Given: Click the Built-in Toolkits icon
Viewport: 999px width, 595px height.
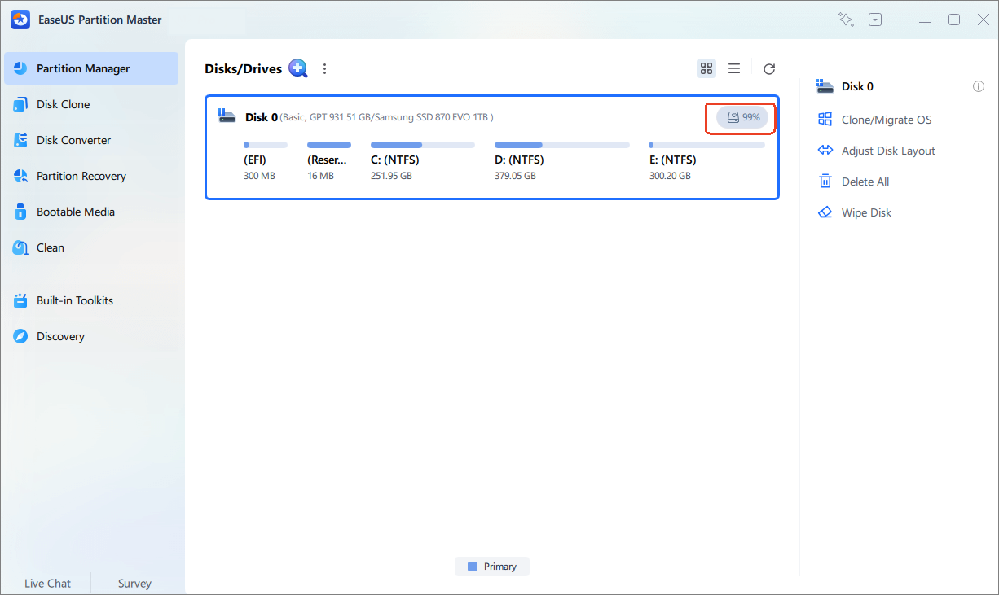Looking at the screenshot, I should coord(20,300).
